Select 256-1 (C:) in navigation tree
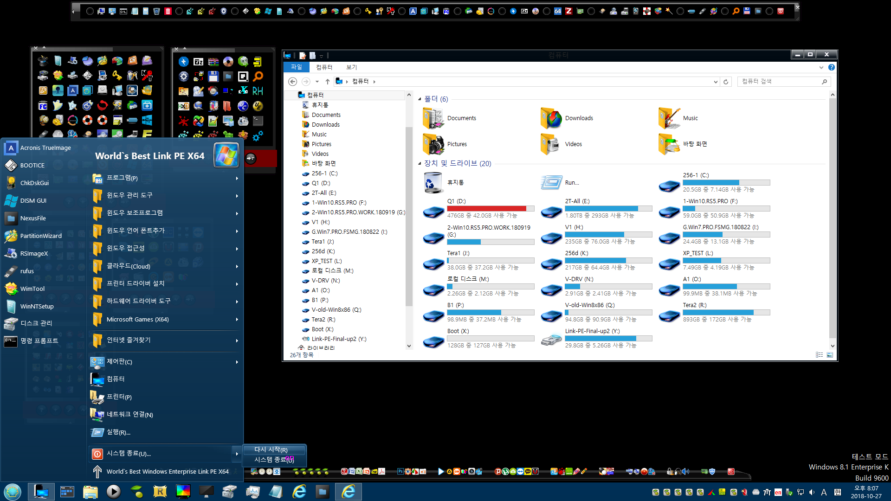This screenshot has width=891, height=501. coord(324,173)
